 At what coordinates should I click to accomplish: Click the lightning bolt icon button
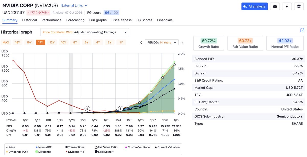287,6
